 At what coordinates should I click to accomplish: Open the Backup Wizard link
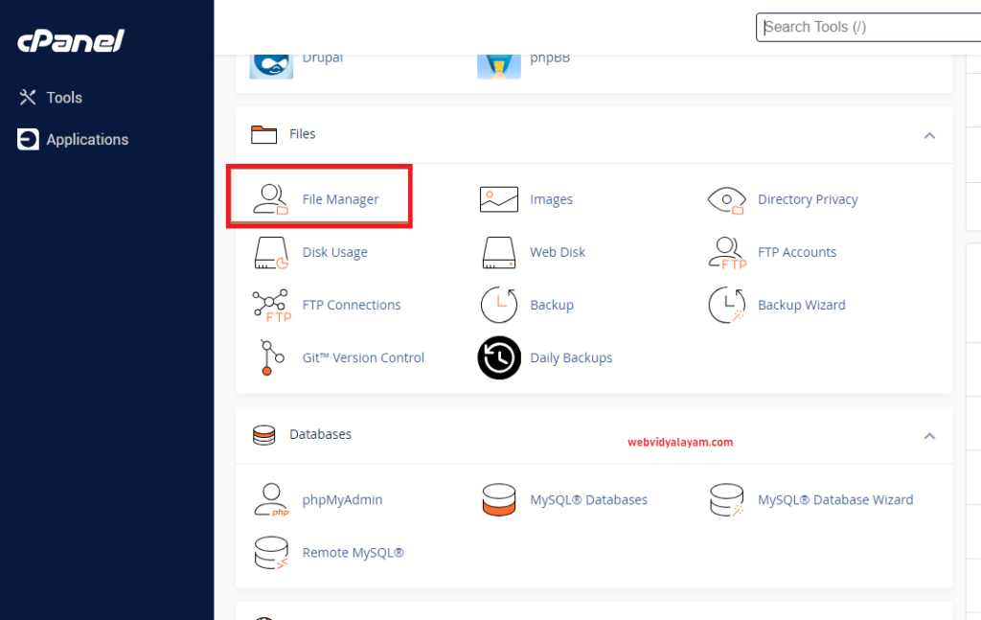(801, 305)
